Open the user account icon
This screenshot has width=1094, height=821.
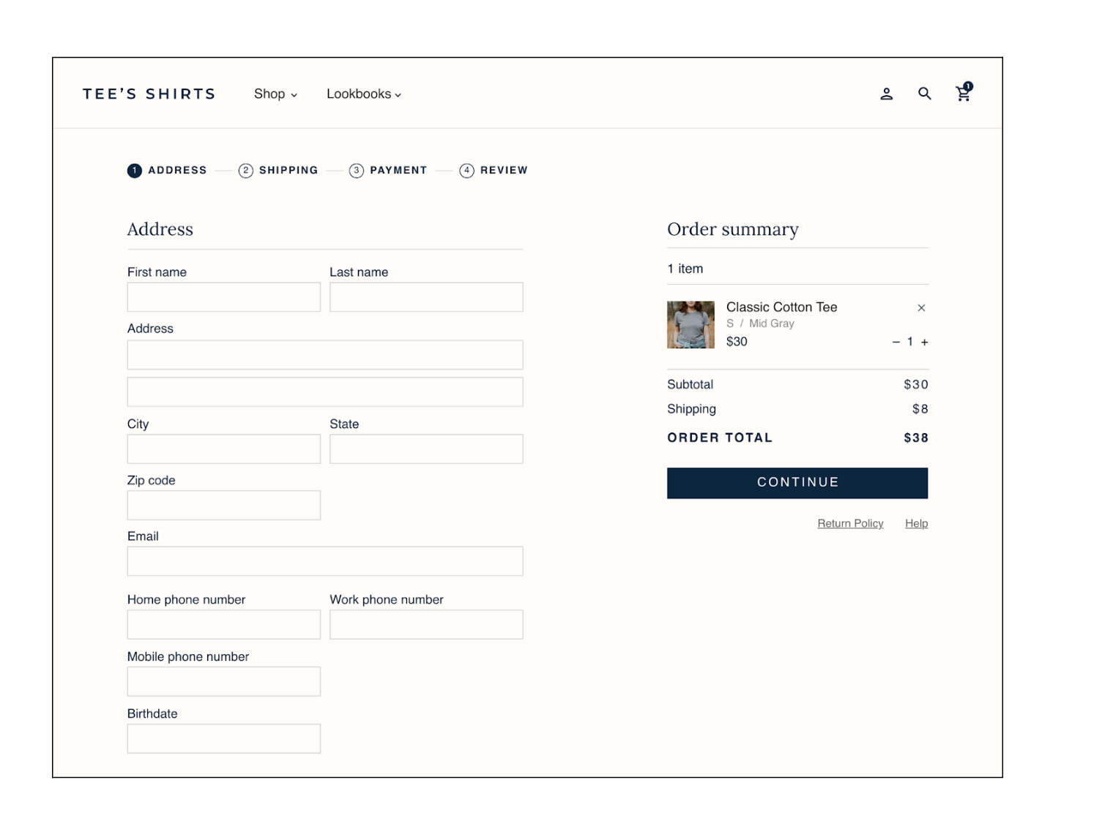point(886,94)
